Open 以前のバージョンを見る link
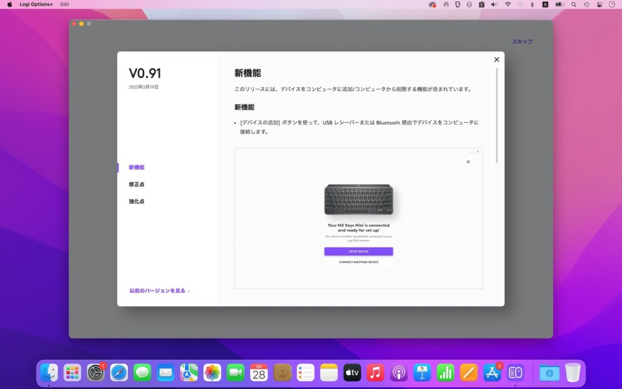622x389 pixels. pos(158,291)
